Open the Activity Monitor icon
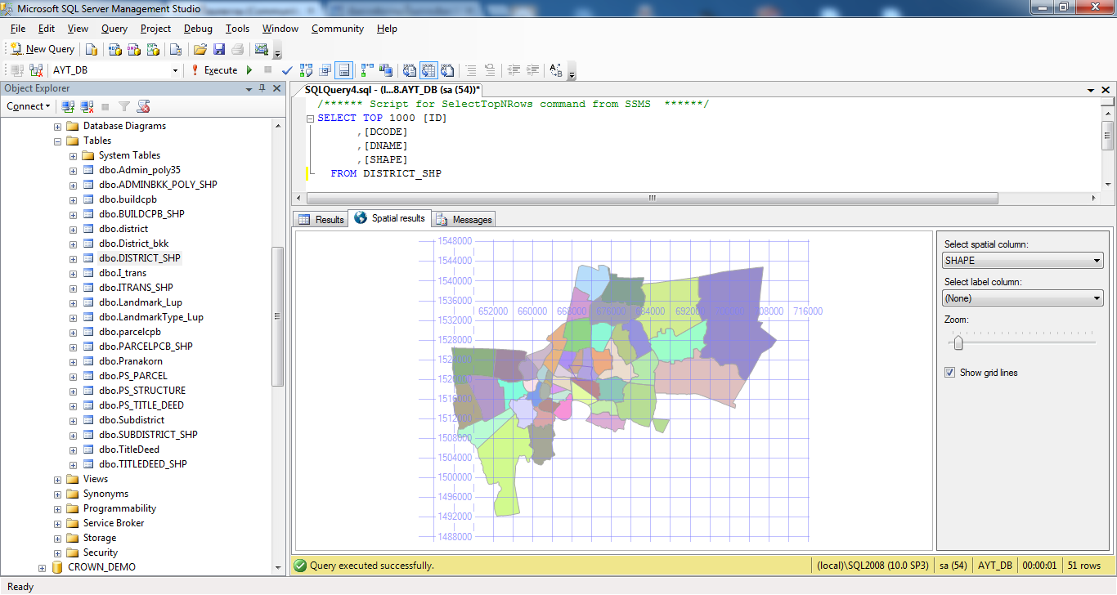The width and height of the screenshot is (1117, 595). (x=262, y=49)
